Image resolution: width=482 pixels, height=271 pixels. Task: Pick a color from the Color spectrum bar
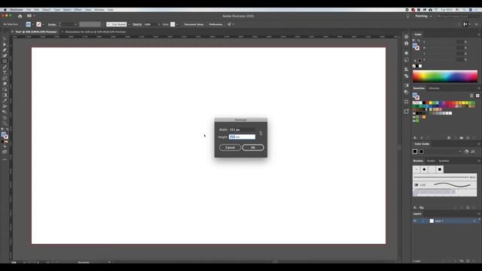pyautogui.click(x=445, y=76)
